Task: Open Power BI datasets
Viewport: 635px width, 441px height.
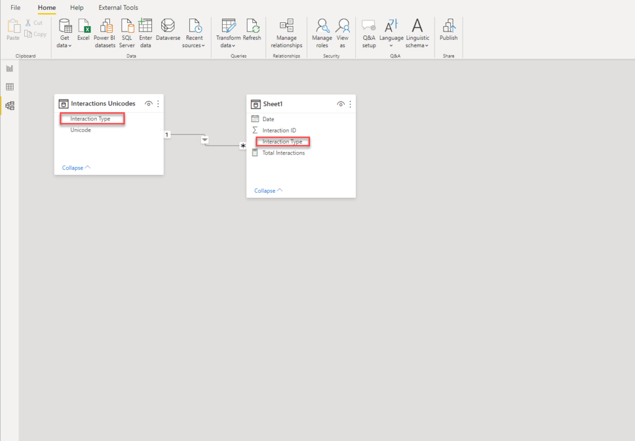Action: tap(105, 33)
